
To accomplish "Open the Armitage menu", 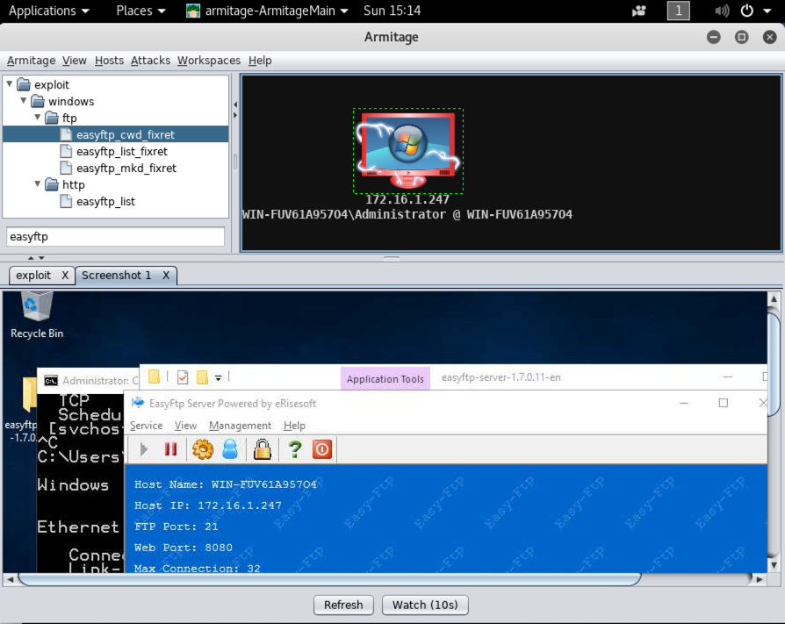I will point(31,61).
